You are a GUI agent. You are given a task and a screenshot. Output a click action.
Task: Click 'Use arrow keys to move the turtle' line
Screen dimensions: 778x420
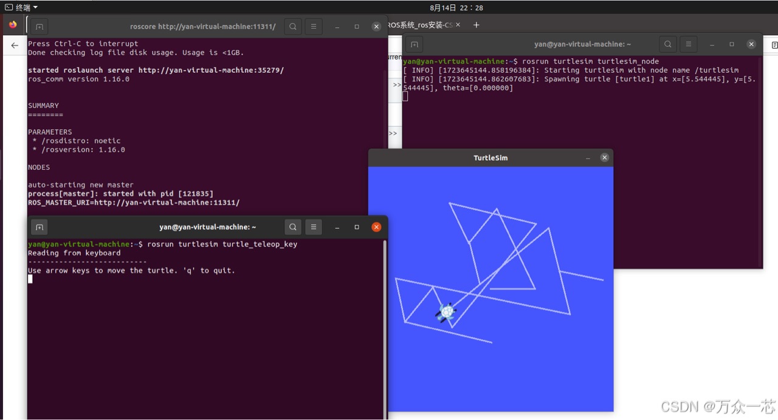131,271
